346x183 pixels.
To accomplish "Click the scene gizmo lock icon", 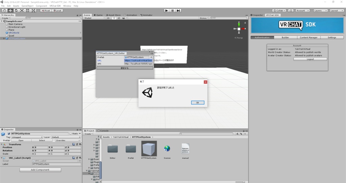I will [245, 23].
